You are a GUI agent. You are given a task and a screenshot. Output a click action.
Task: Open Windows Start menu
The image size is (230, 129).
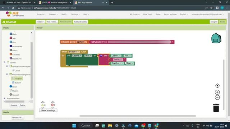pyautogui.click(x=74, y=126)
